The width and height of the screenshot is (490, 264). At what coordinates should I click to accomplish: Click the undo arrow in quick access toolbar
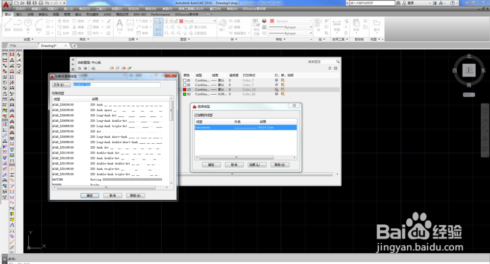pos(47,3)
